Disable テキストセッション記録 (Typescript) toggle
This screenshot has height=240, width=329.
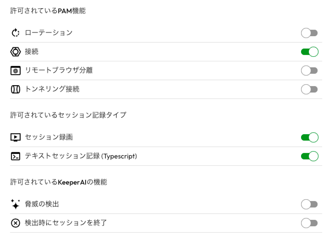[x=309, y=156]
